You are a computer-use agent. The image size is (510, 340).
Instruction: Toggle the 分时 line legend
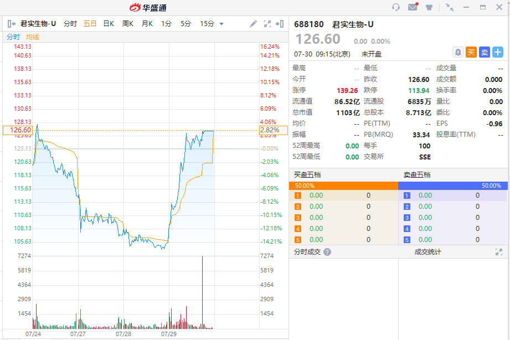click(13, 37)
